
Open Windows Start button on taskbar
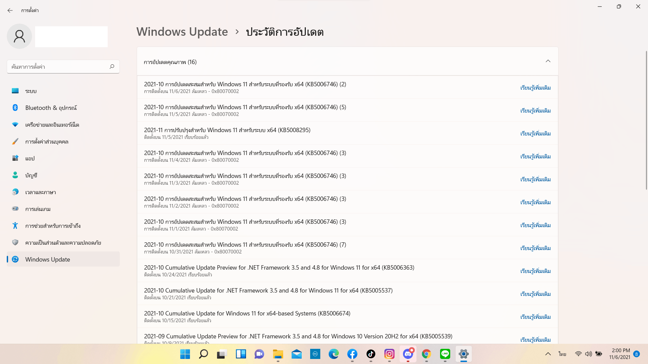point(185,354)
